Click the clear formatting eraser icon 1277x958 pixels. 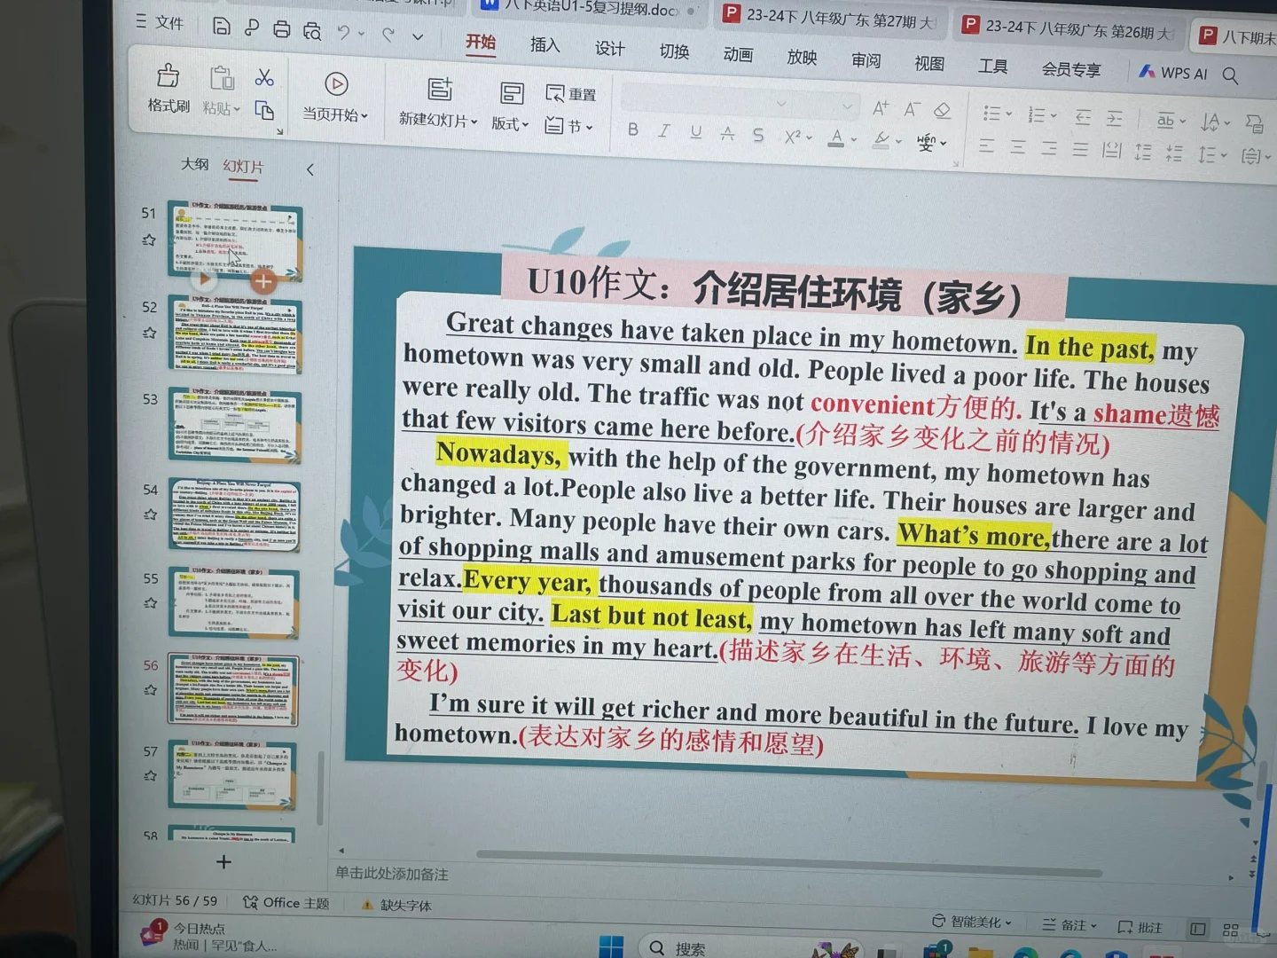pyautogui.click(x=943, y=110)
